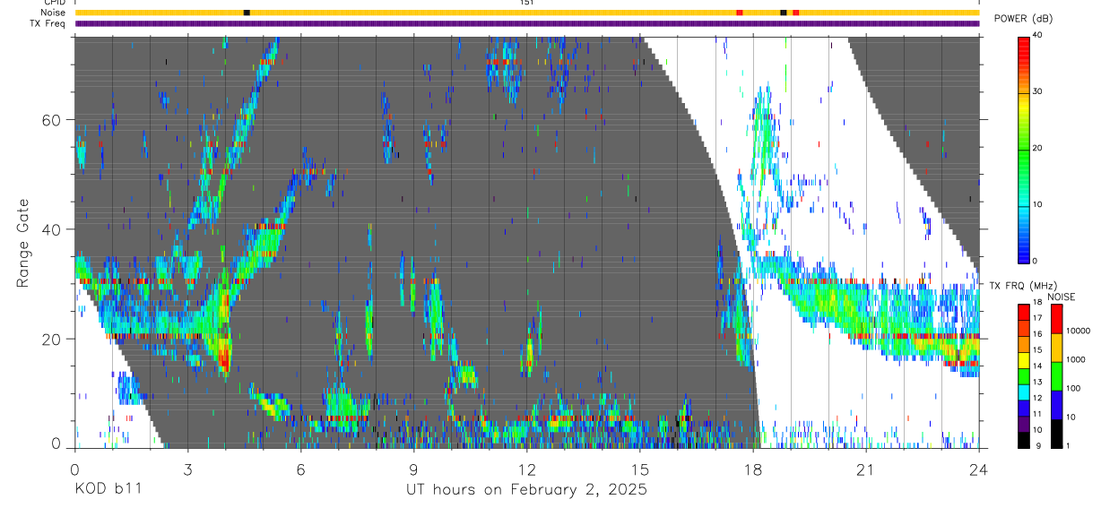This screenshot has width=1101, height=508.
Task: Click the purple 10–11 MHz TX FRQ swatch
Action: (x=1024, y=424)
